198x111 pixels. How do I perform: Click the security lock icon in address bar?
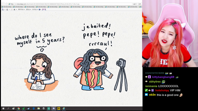(x=134, y=4)
